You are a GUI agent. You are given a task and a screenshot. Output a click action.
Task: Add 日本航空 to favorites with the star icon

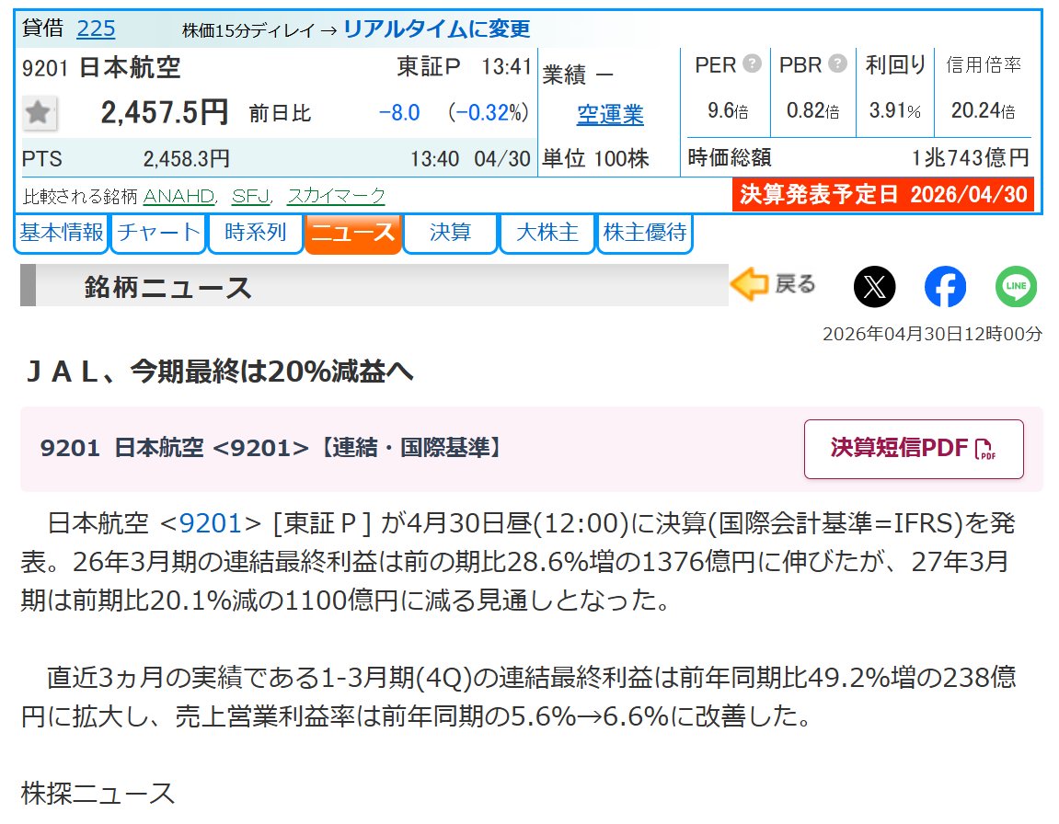(39, 113)
